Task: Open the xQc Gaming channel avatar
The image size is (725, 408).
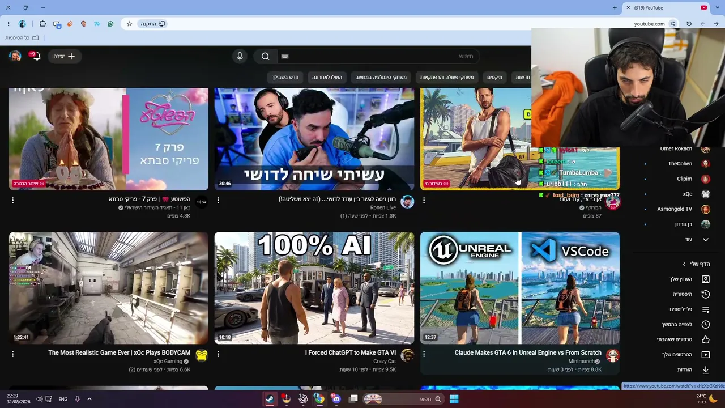Action: pos(202,355)
